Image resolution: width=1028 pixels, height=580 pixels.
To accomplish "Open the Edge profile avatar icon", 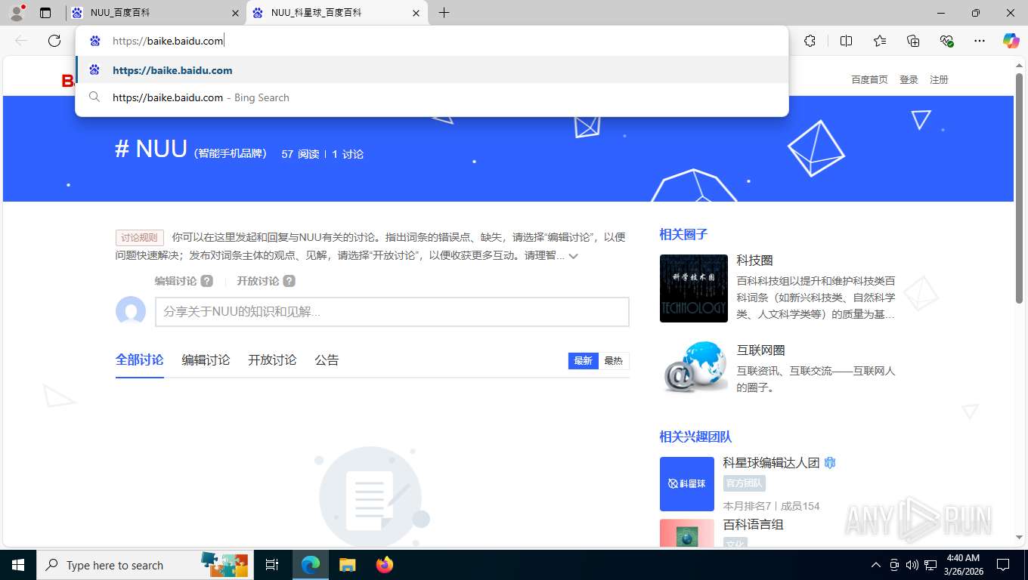I will (17, 12).
